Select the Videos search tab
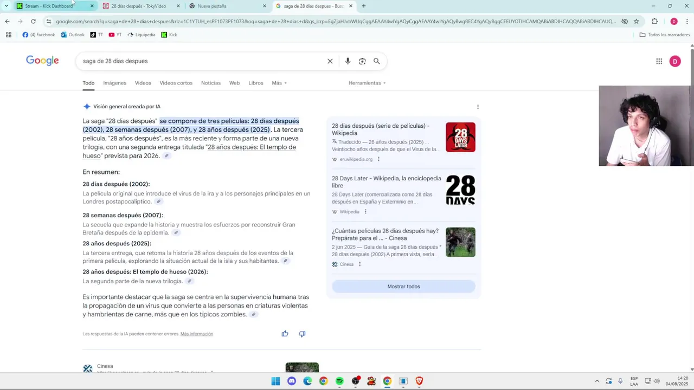The image size is (694, 390). tap(143, 83)
